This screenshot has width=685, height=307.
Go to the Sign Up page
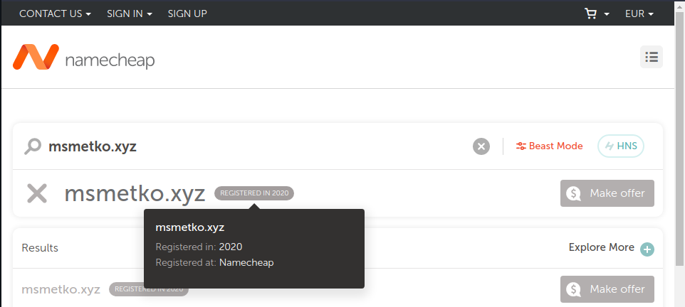click(187, 14)
